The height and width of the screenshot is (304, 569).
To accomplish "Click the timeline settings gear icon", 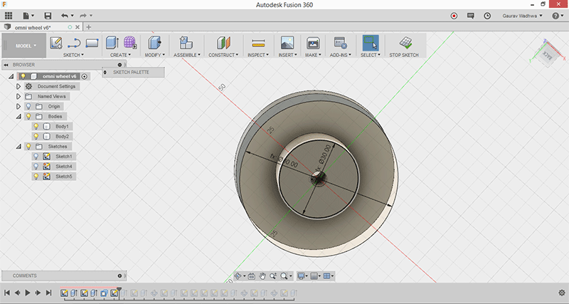I will point(561,293).
